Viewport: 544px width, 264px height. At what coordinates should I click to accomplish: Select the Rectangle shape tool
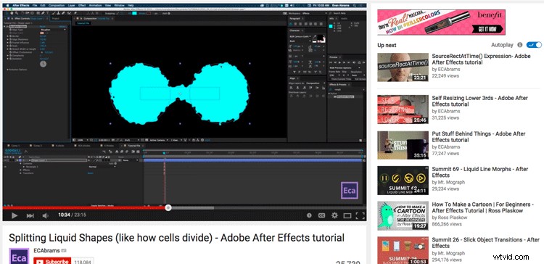tap(38, 13)
